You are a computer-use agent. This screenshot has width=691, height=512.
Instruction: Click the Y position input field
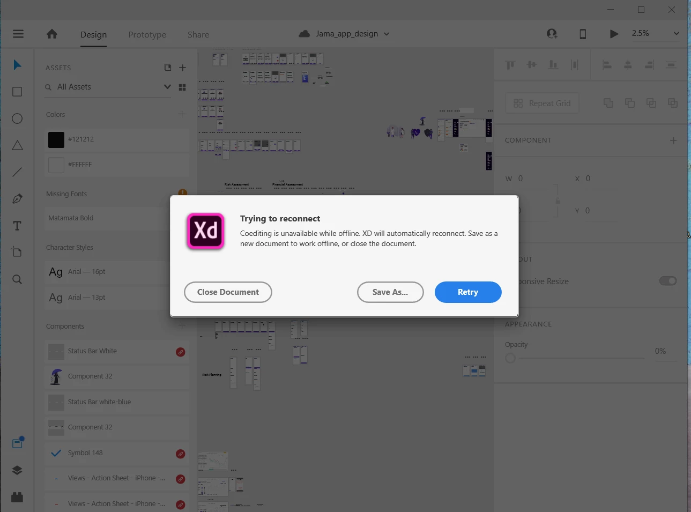pos(600,211)
